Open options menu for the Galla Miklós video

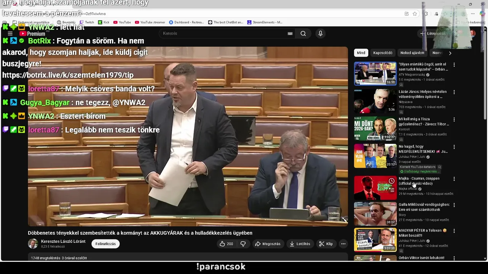click(454, 205)
